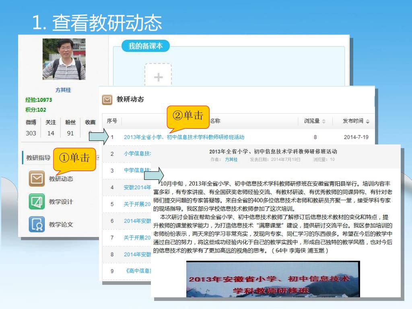Click the 发表日期: 2014年7月19日 text
The width and height of the screenshot is (412, 309).
click(275, 159)
